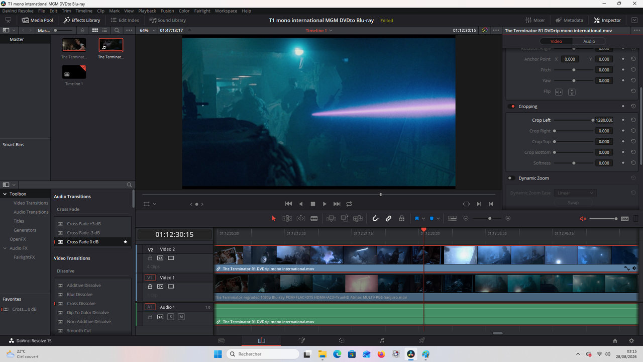
Task: Open timeline view options icon
Action: pos(452,218)
